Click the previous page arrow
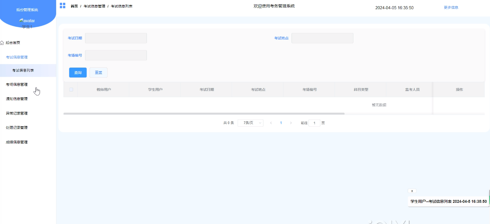Image resolution: width=490 pixels, height=224 pixels. [x=271, y=123]
